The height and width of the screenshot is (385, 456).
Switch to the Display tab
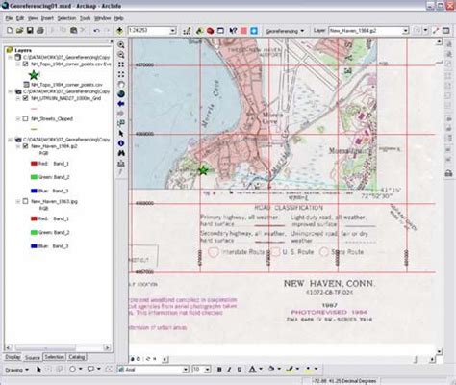(13, 357)
